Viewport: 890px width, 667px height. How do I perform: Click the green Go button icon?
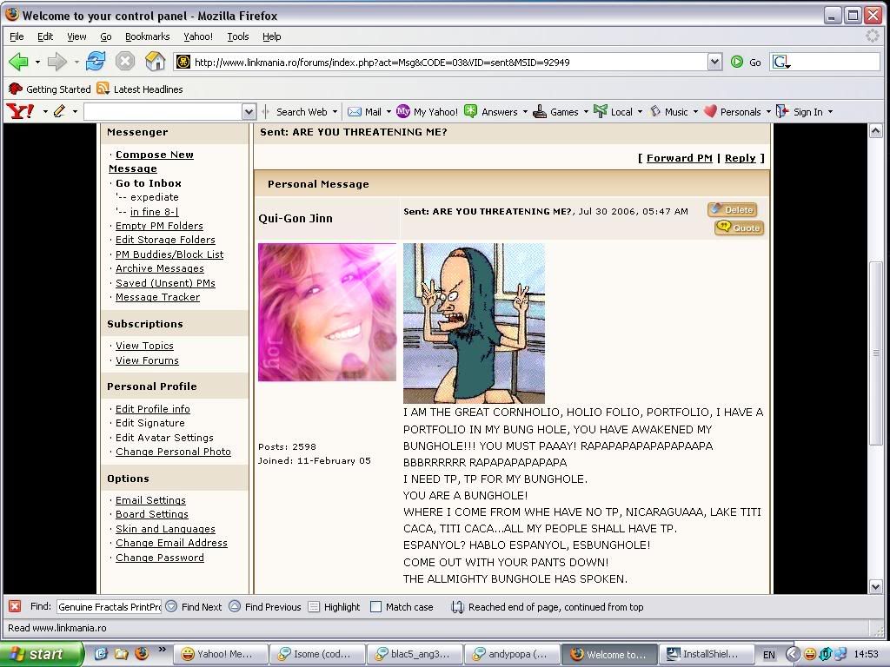coord(737,62)
